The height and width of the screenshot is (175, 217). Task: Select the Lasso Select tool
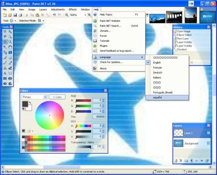pos(5,37)
